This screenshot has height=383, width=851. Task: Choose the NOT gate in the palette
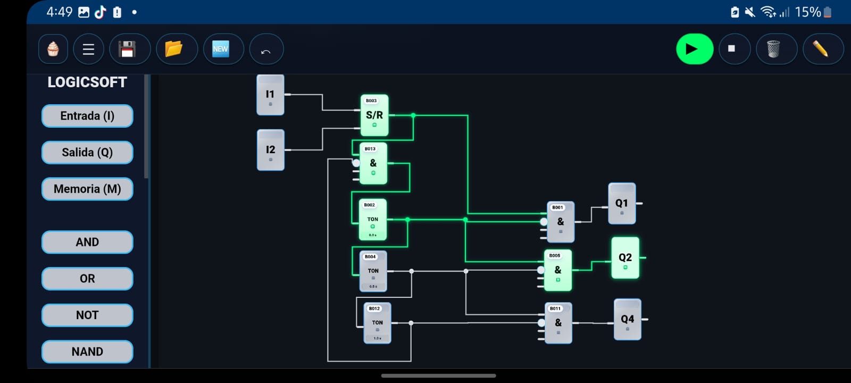pos(87,315)
